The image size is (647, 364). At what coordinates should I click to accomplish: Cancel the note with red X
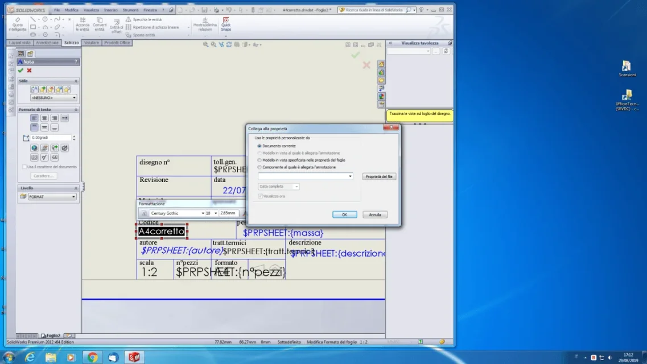(29, 71)
